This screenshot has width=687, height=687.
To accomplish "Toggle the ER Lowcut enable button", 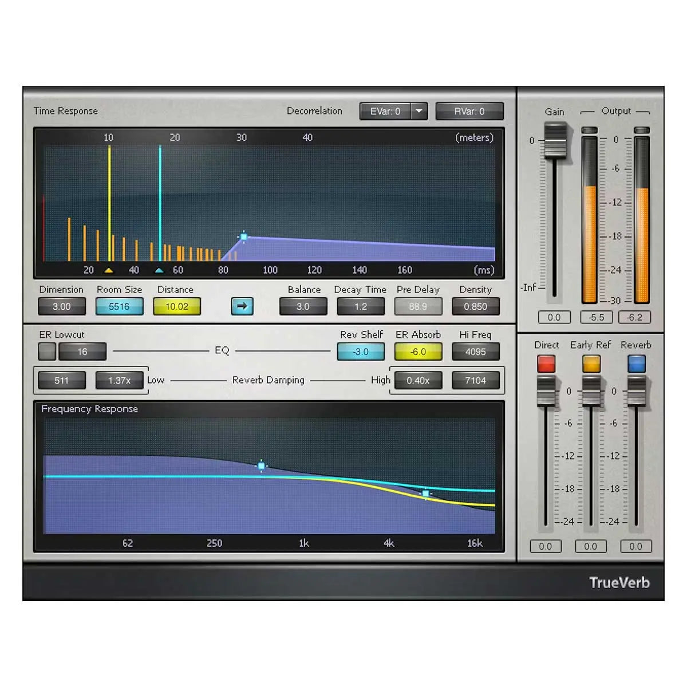I will tap(47, 352).
